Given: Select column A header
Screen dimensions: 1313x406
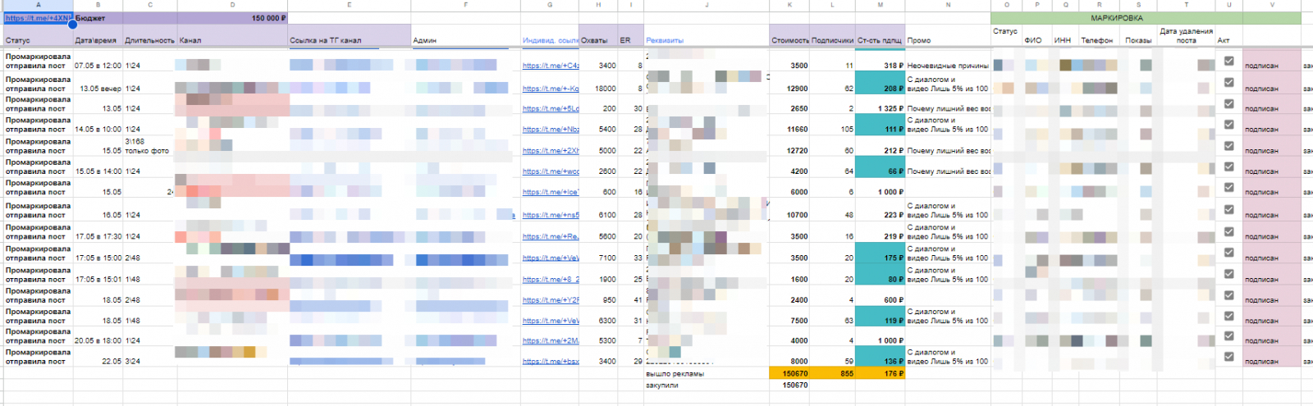Looking at the screenshot, I should click(x=39, y=5).
